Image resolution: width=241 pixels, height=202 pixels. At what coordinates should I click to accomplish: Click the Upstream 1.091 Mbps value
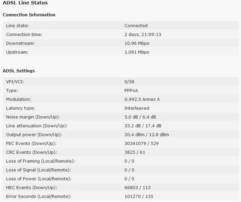[137, 52]
